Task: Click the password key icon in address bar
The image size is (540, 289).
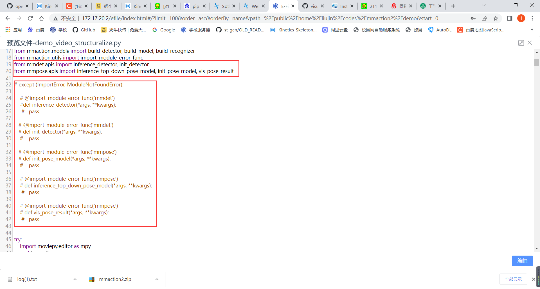Action: pyautogui.click(x=473, y=18)
